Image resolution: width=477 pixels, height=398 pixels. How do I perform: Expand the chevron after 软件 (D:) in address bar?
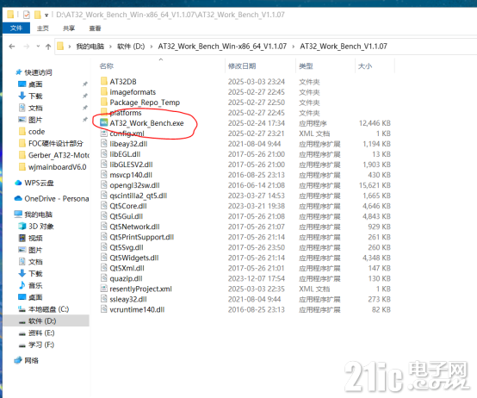click(x=152, y=47)
